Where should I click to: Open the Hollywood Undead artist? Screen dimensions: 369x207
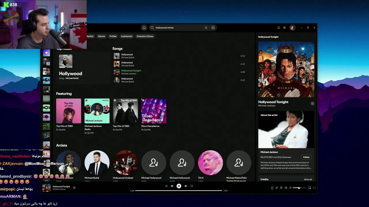pyautogui.click(x=125, y=163)
